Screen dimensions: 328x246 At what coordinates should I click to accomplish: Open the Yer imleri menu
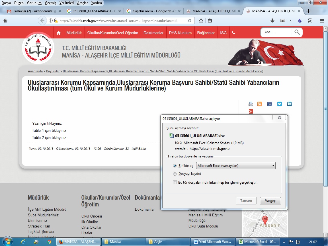(67, 3)
